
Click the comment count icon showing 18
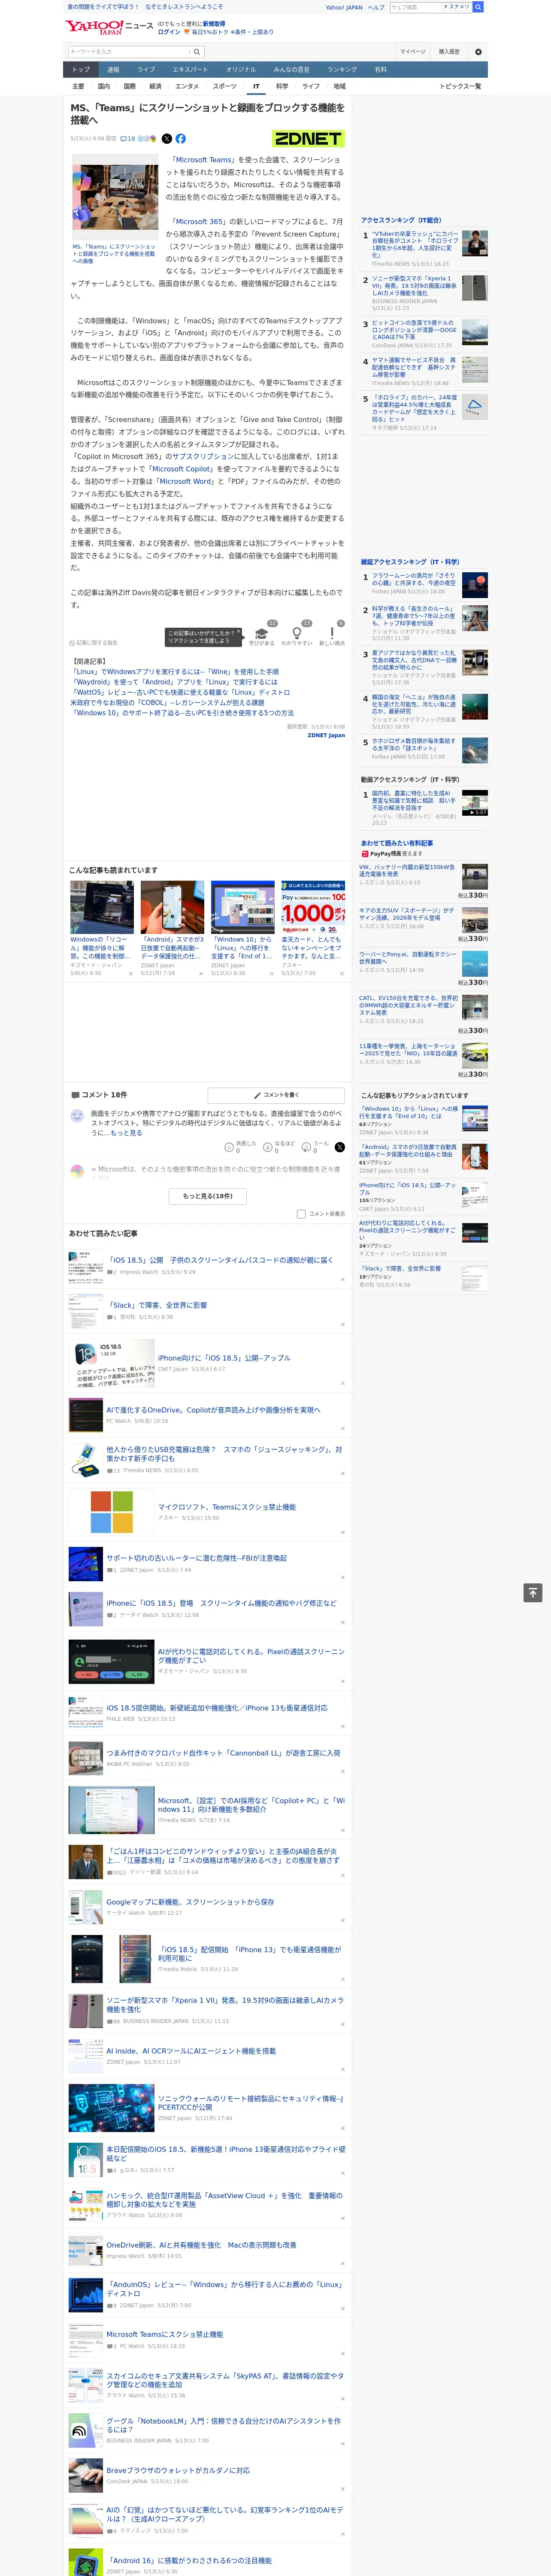point(128,139)
